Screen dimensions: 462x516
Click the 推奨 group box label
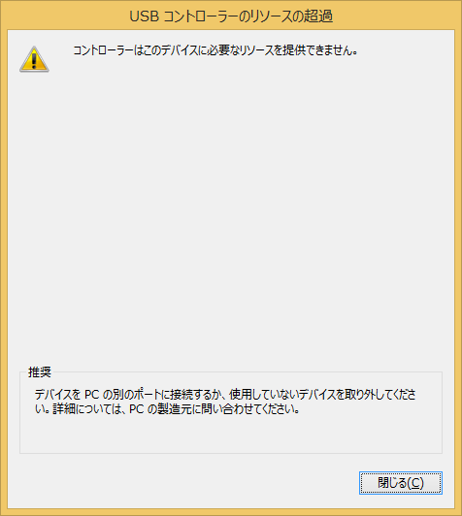pos(40,372)
